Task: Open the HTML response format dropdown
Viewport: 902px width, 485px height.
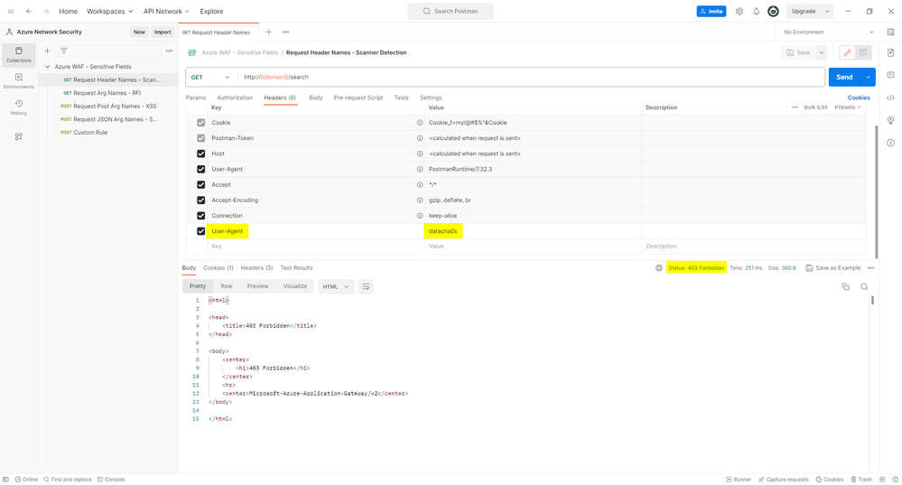Action: tap(336, 286)
